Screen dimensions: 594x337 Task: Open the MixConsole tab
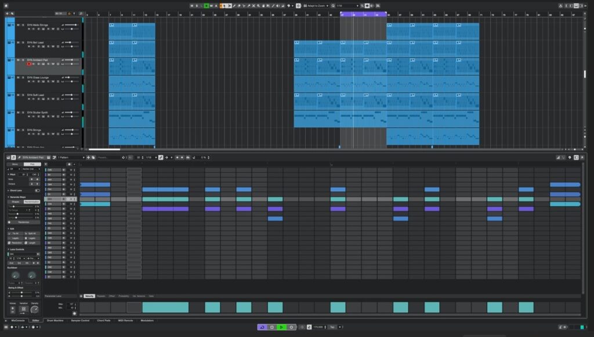coord(17,320)
